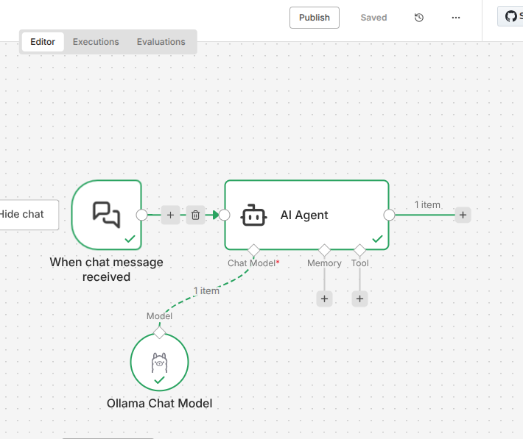The height and width of the screenshot is (439, 523).
Task: Click the Hide chat button
Action: [x=24, y=215]
